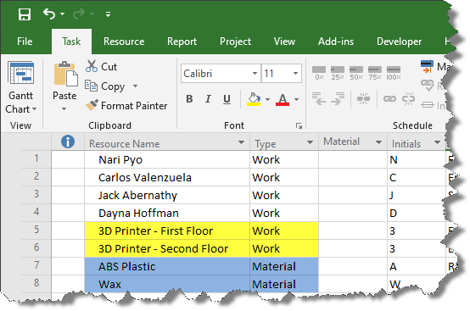Click the Cut button
The width and height of the screenshot is (470, 311).
point(101,66)
